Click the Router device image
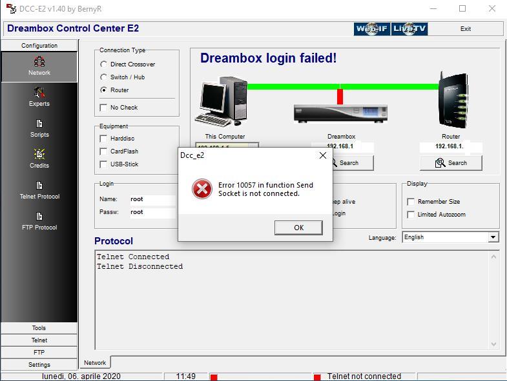 pyautogui.click(x=453, y=100)
